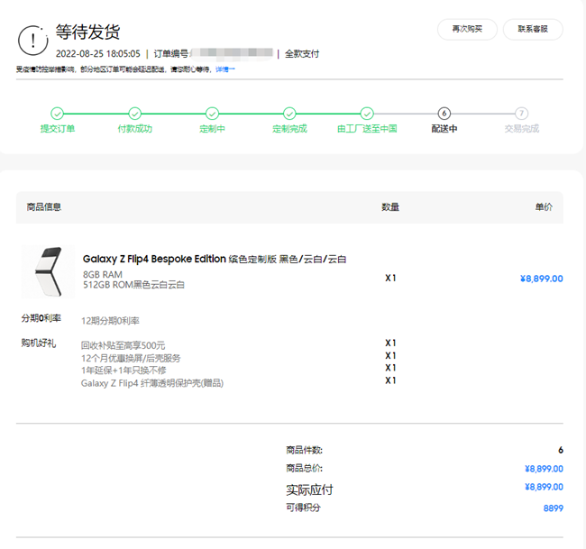
Task: Click the 交易完成 progress step label
Action: tap(521, 129)
